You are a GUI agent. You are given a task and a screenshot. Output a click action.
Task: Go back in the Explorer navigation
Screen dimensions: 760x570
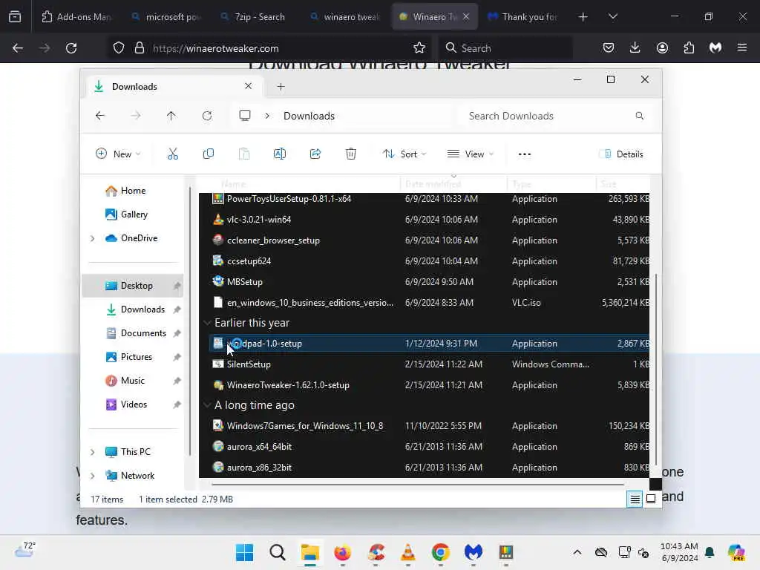pyautogui.click(x=100, y=116)
